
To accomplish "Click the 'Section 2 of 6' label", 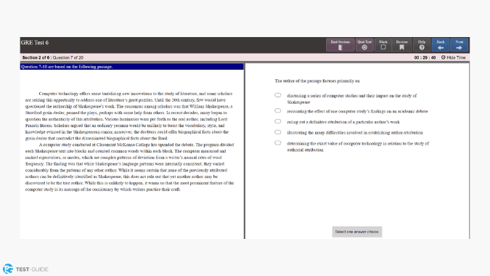I will [x=36, y=57].
